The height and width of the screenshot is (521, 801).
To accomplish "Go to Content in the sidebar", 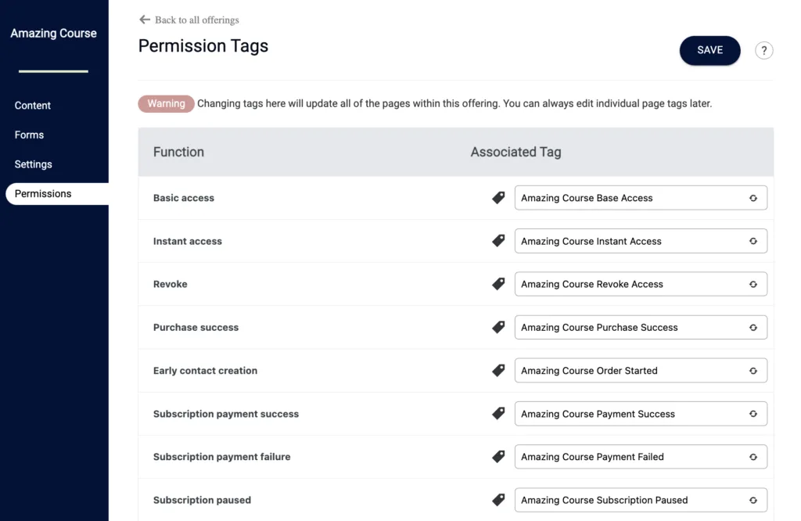I will (x=33, y=106).
